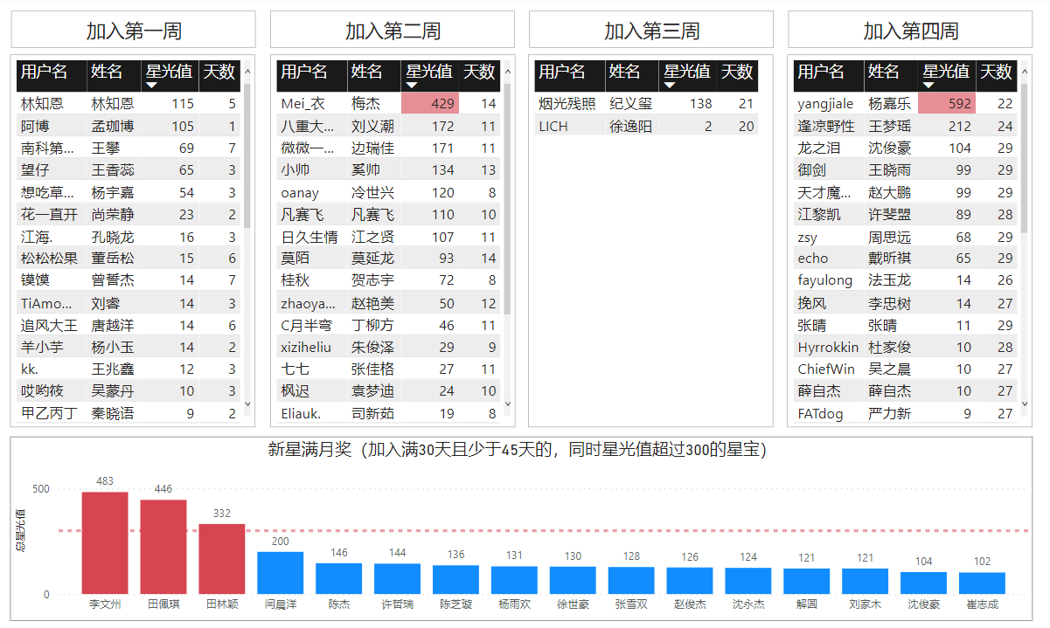Click name 贺志宇 in second-week table
Image resolution: width=1050 pixels, height=628 pixels.
[x=372, y=280]
